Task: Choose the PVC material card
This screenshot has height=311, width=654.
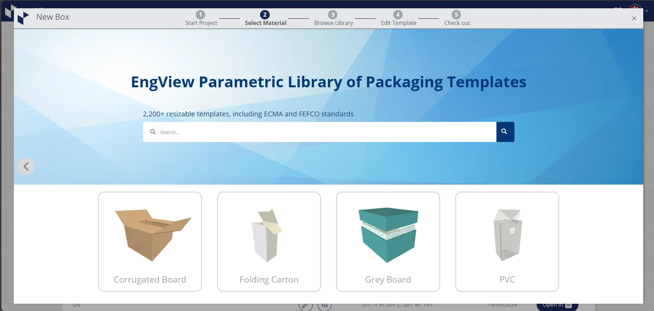Action: (507, 242)
